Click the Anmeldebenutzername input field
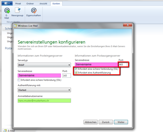The height and width of the screenshot is (132, 163). pyautogui.click(x=44, y=101)
